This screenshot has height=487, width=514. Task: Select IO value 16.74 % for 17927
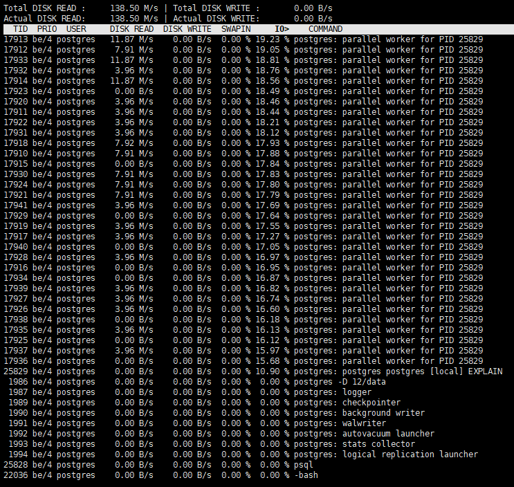[273, 299]
